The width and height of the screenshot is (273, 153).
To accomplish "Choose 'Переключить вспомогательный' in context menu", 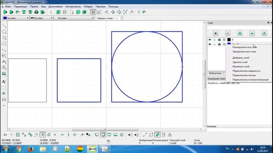I will (250, 79).
